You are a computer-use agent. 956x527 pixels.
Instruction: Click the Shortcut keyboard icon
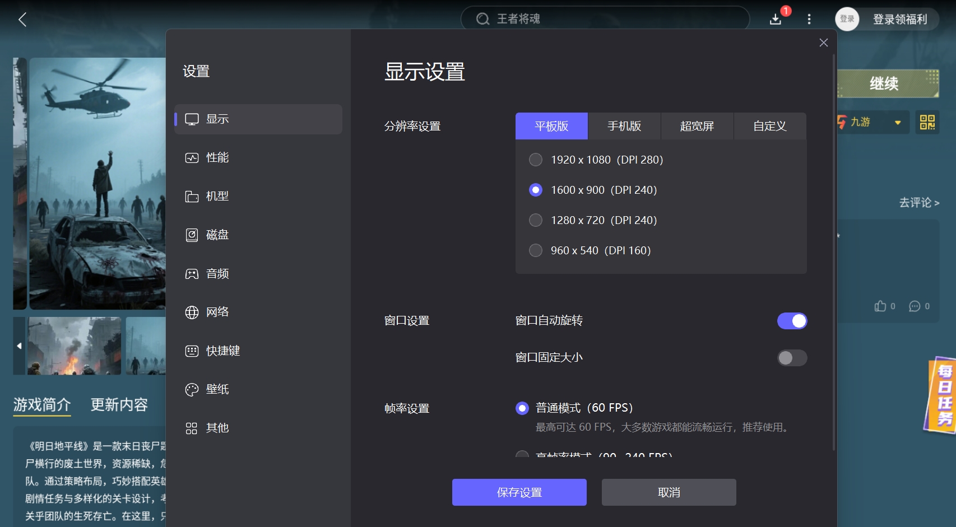tap(192, 351)
